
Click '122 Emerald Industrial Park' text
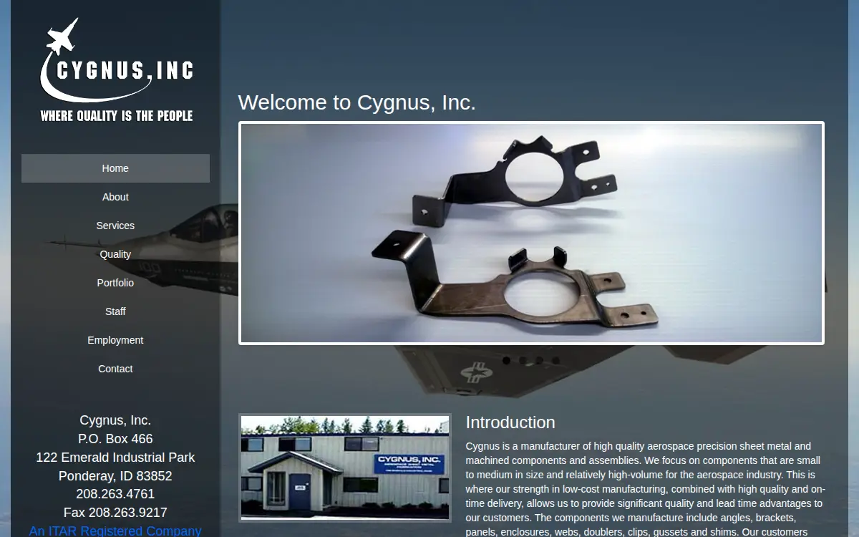115,458
